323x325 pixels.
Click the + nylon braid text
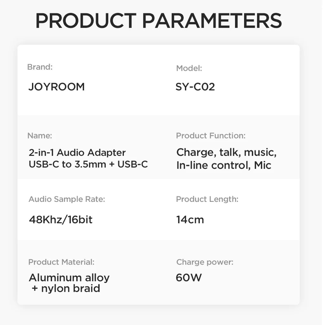point(66,289)
